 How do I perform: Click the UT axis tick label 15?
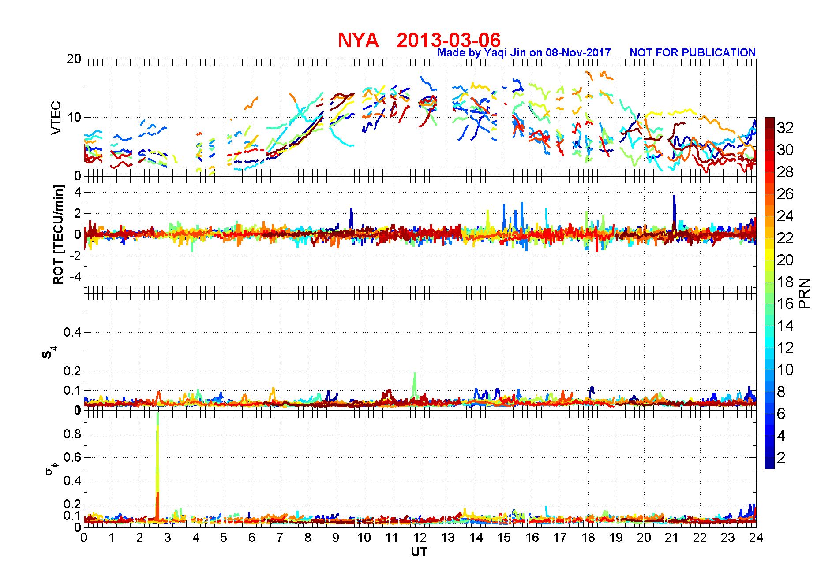pos(504,538)
